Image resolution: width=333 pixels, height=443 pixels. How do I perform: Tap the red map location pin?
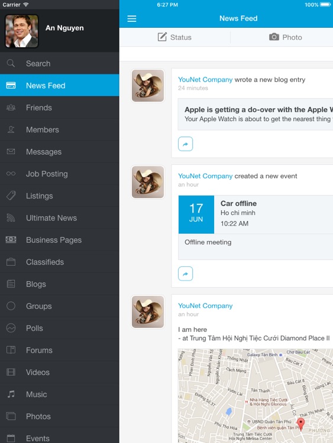click(x=300, y=424)
